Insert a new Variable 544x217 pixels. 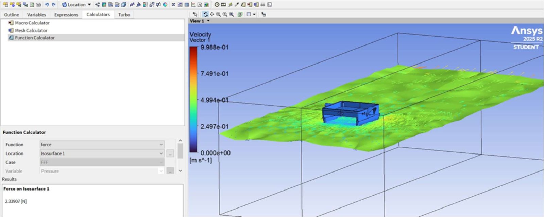[173, 5]
